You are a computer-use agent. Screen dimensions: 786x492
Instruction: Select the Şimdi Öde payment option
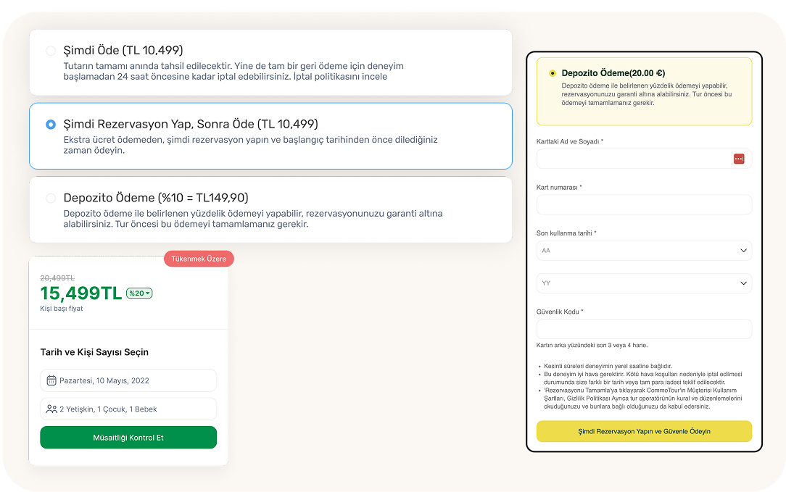(x=51, y=51)
